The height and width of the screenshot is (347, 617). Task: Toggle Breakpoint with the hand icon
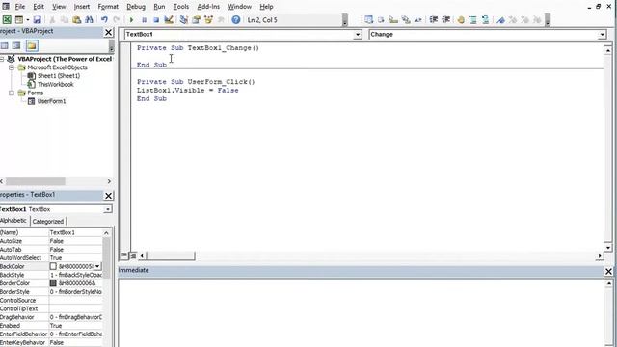coord(461,19)
